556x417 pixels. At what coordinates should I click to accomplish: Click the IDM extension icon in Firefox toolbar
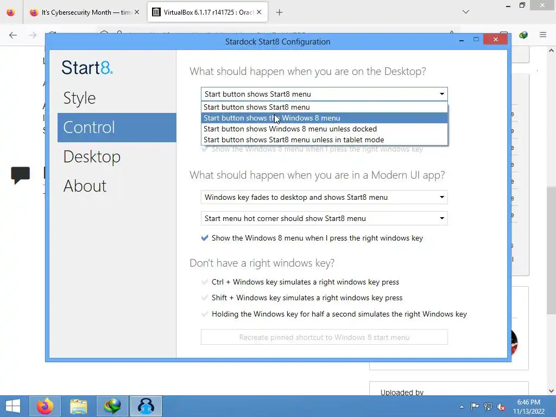click(x=523, y=35)
